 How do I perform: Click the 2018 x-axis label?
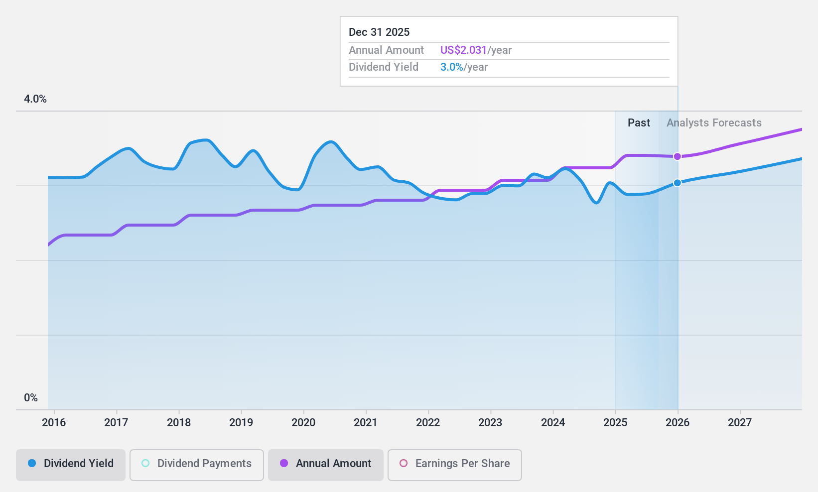[179, 423]
